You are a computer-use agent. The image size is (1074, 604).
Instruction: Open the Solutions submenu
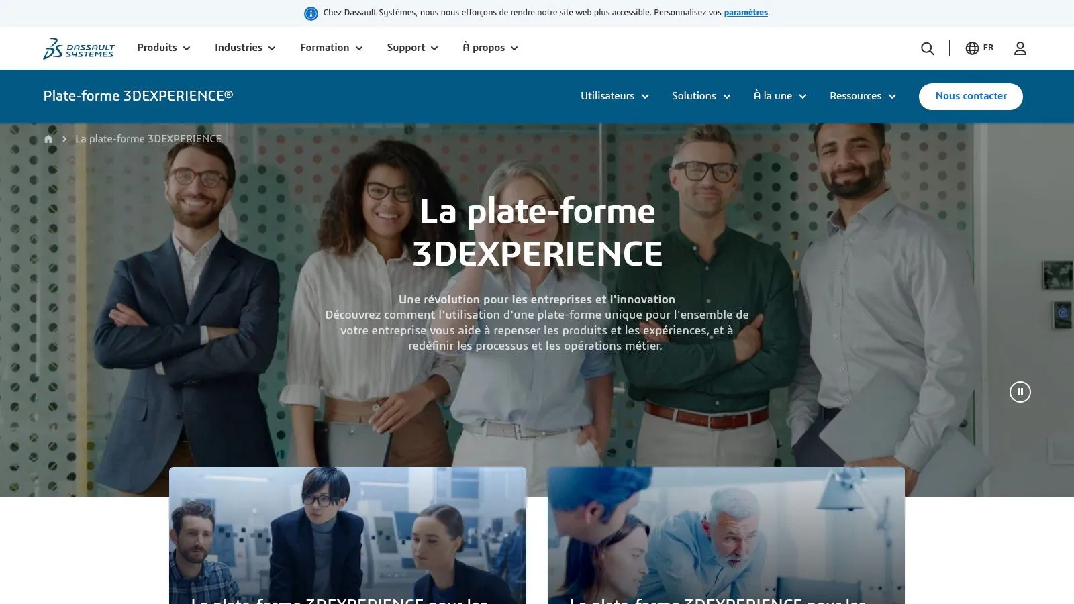[701, 96]
